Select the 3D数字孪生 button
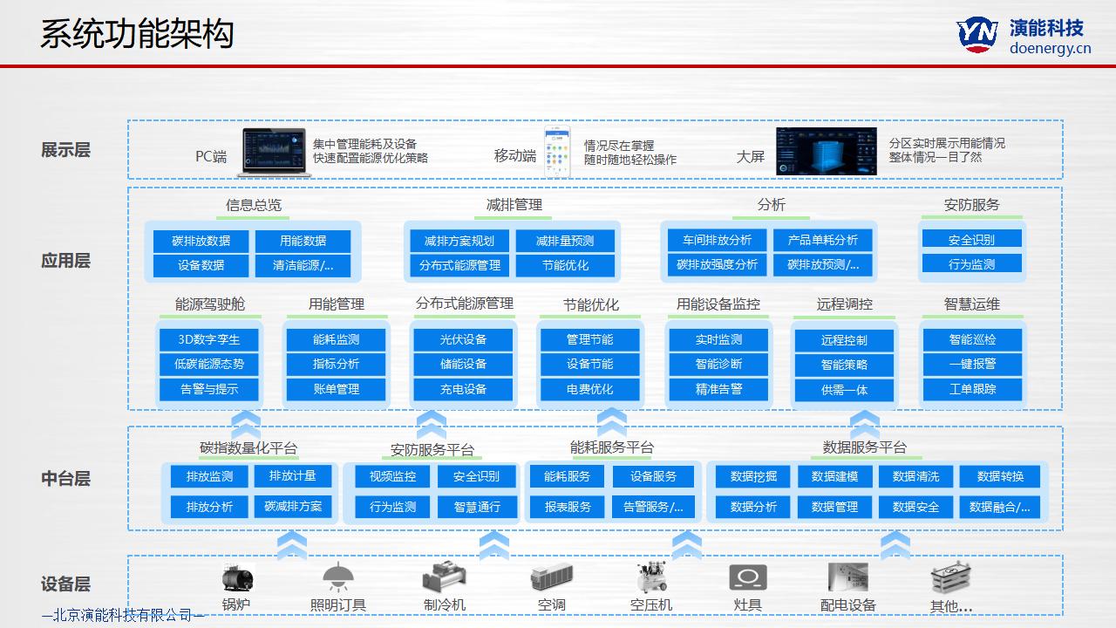 coord(208,339)
